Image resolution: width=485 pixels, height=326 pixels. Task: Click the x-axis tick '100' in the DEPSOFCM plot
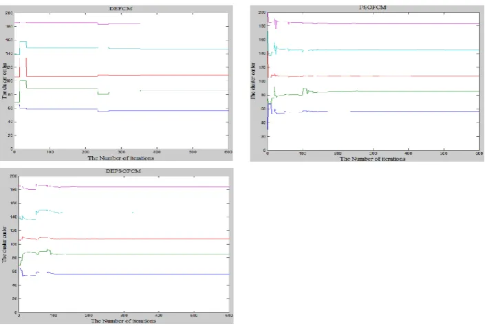pos(54,316)
